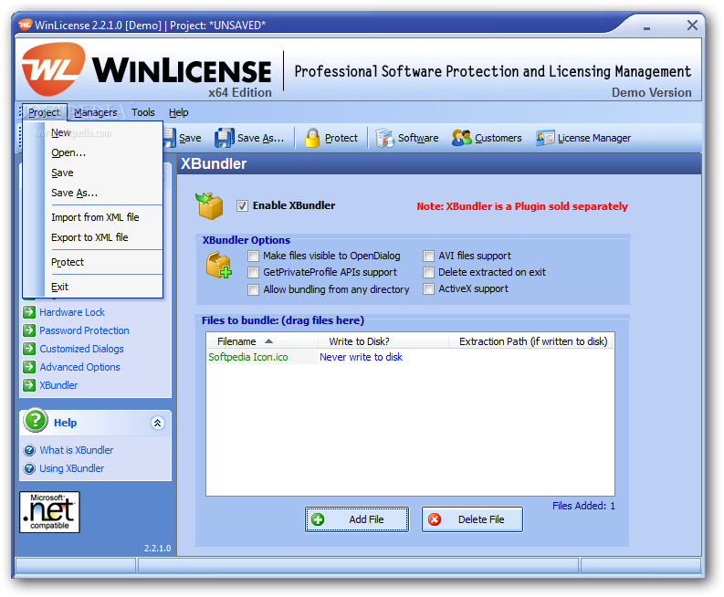Click the green question mark Help icon
The height and width of the screenshot is (597, 724).
coord(36,420)
